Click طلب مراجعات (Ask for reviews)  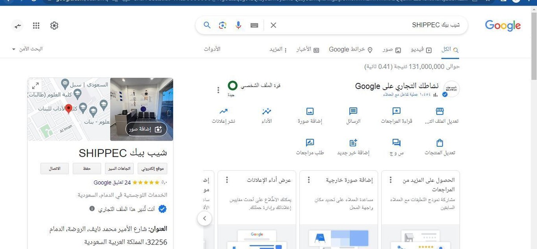(x=310, y=147)
